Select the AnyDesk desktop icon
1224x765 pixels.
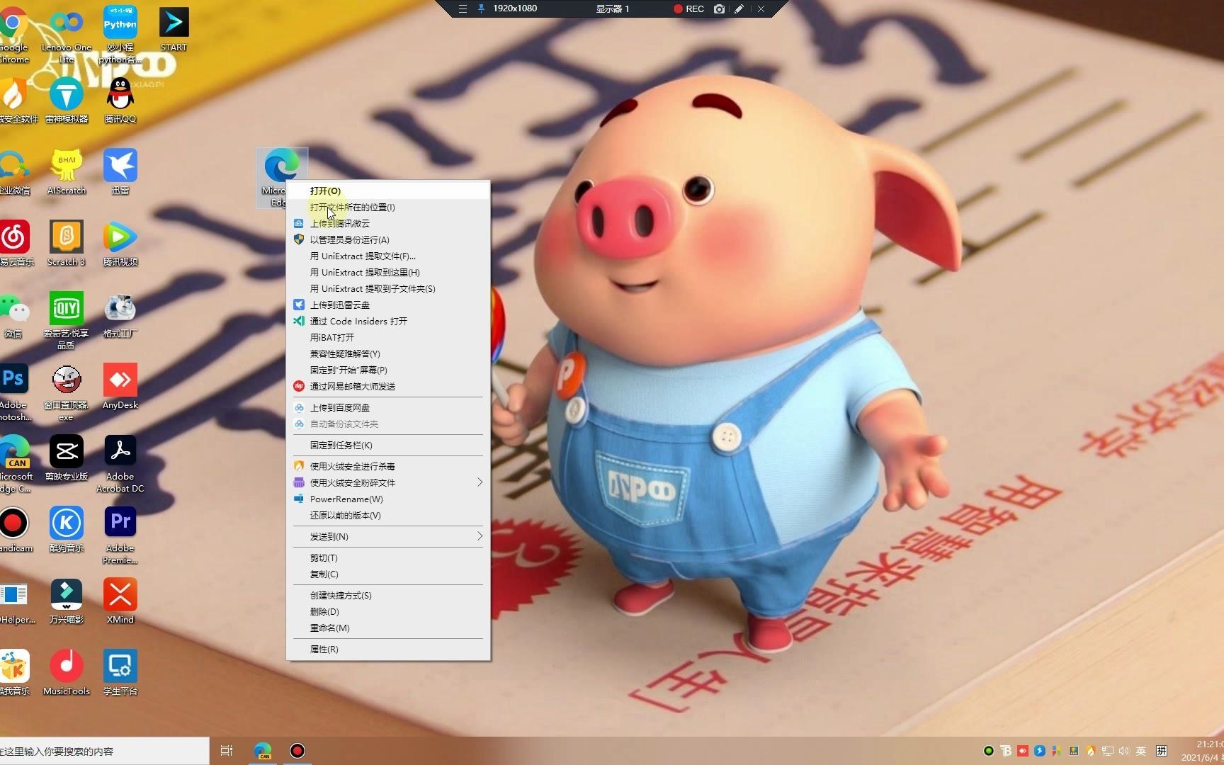pos(120,386)
